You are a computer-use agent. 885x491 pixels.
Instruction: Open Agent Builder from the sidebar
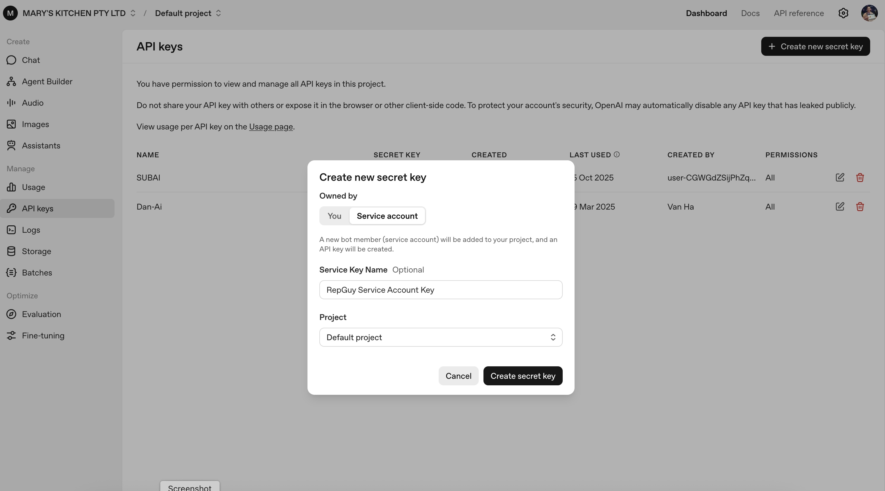point(47,81)
